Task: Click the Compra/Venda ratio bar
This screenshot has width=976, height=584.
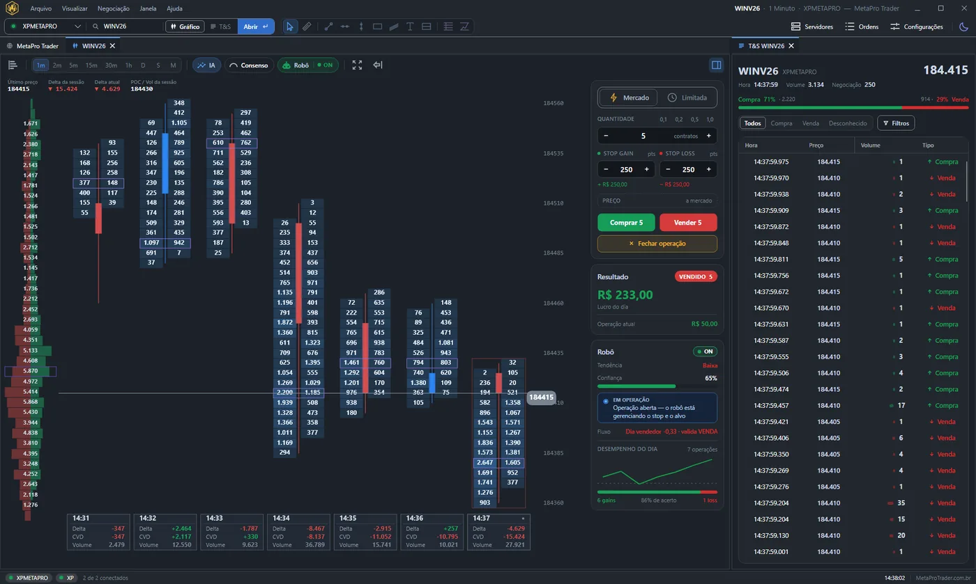Action: 853,108
